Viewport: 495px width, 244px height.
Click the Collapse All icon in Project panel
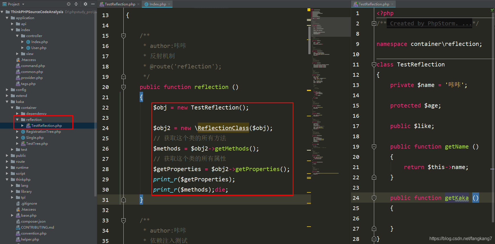tap(76, 4)
